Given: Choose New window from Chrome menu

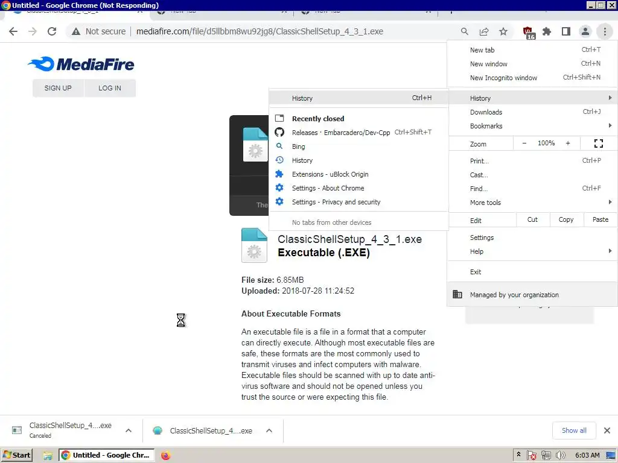Looking at the screenshot, I should pyautogui.click(x=532, y=64).
